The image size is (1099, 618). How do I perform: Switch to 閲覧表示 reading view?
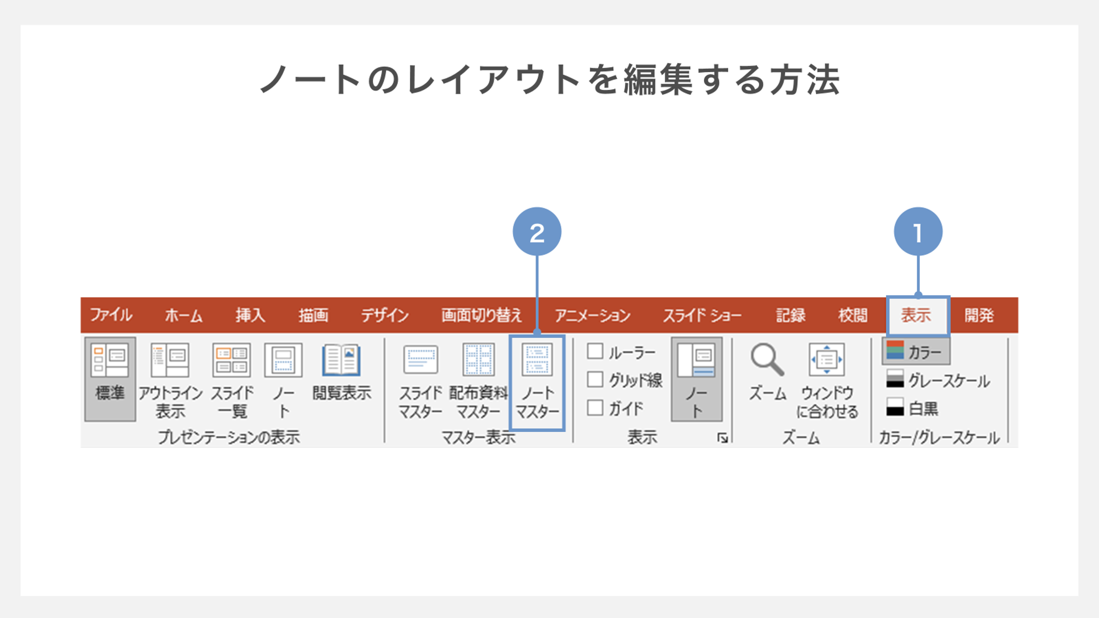click(x=342, y=372)
